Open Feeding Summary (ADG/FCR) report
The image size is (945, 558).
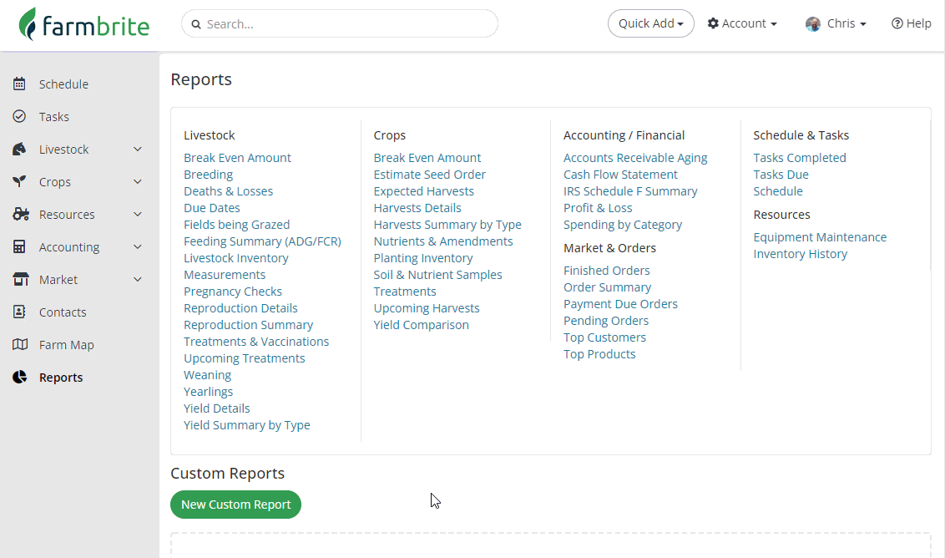click(262, 241)
